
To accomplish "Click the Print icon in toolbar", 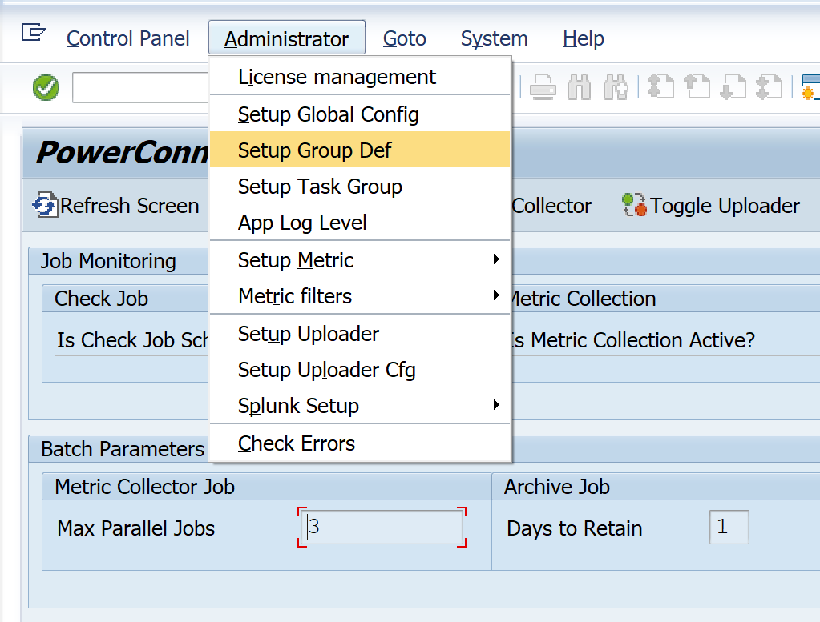I will [x=543, y=87].
